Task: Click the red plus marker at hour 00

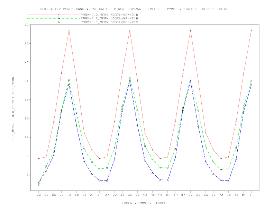Action: [x=39, y=158]
